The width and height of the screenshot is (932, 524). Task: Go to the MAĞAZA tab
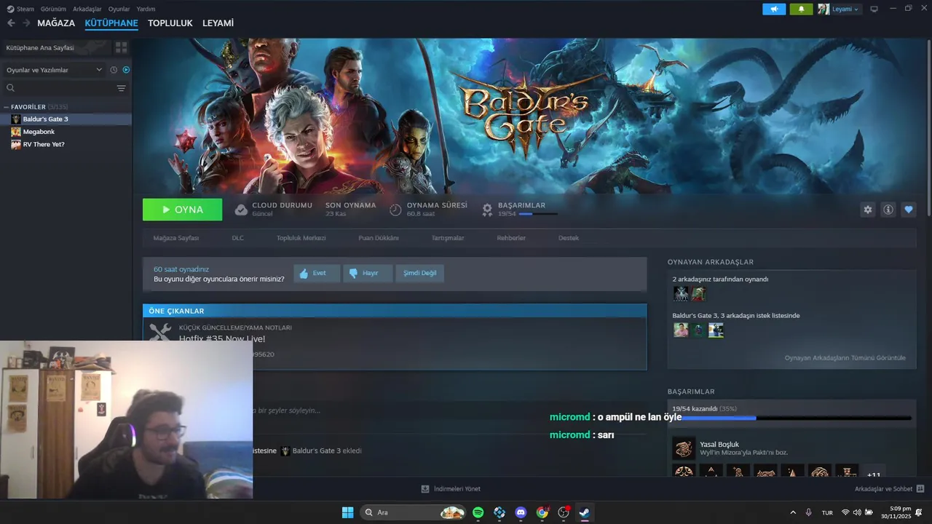point(56,23)
